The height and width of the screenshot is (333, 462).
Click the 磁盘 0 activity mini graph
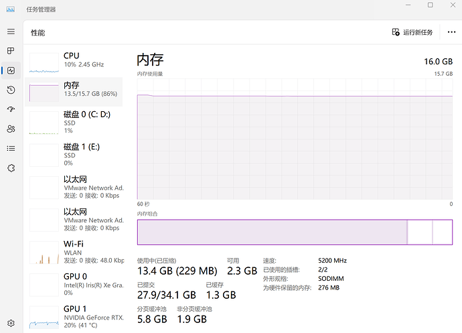tap(44, 123)
